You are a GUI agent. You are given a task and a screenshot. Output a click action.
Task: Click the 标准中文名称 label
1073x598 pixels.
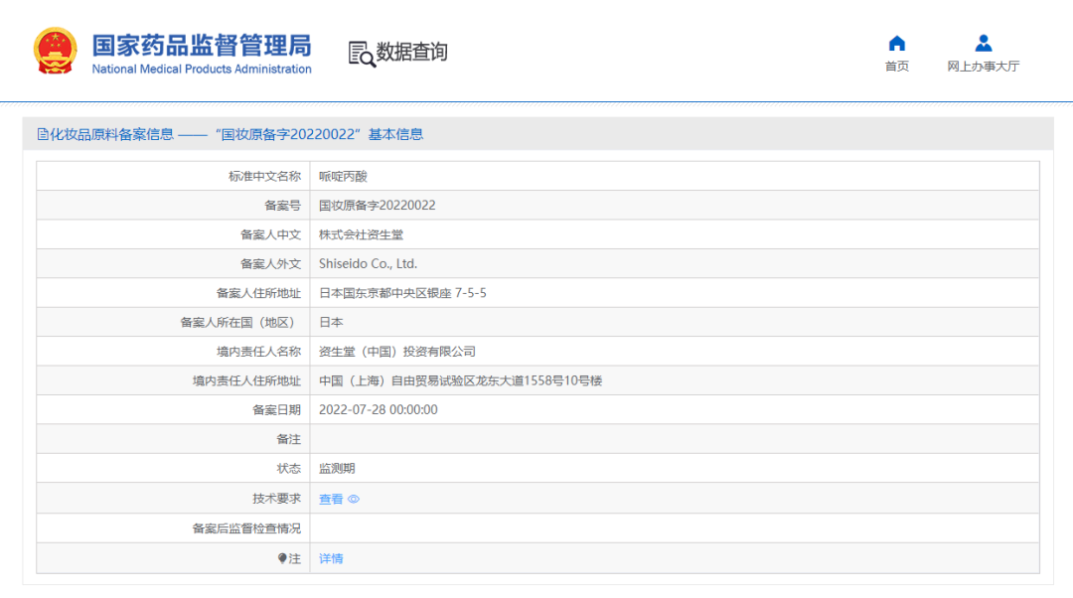[x=265, y=177]
